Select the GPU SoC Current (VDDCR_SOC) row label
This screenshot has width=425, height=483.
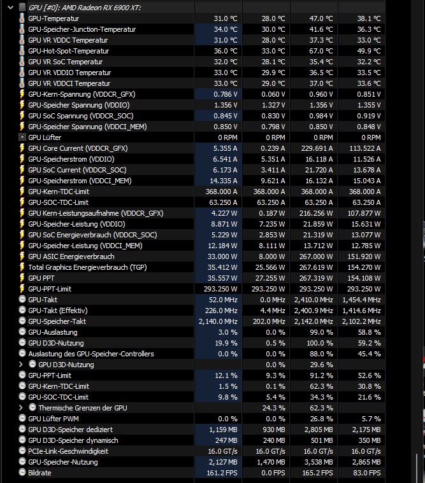click(77, 170)
